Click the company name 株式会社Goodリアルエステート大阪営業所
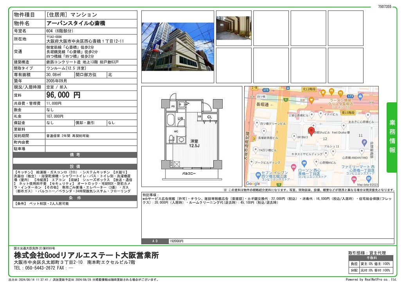 (x=86, y=255)
